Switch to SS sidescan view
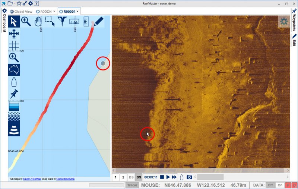 [x=139, y=177]
